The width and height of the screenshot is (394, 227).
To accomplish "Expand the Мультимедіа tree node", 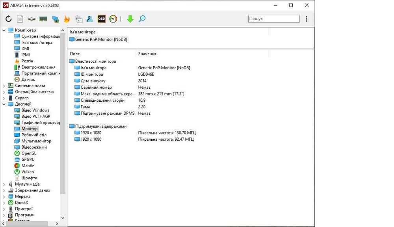I will tap(4, 184).
